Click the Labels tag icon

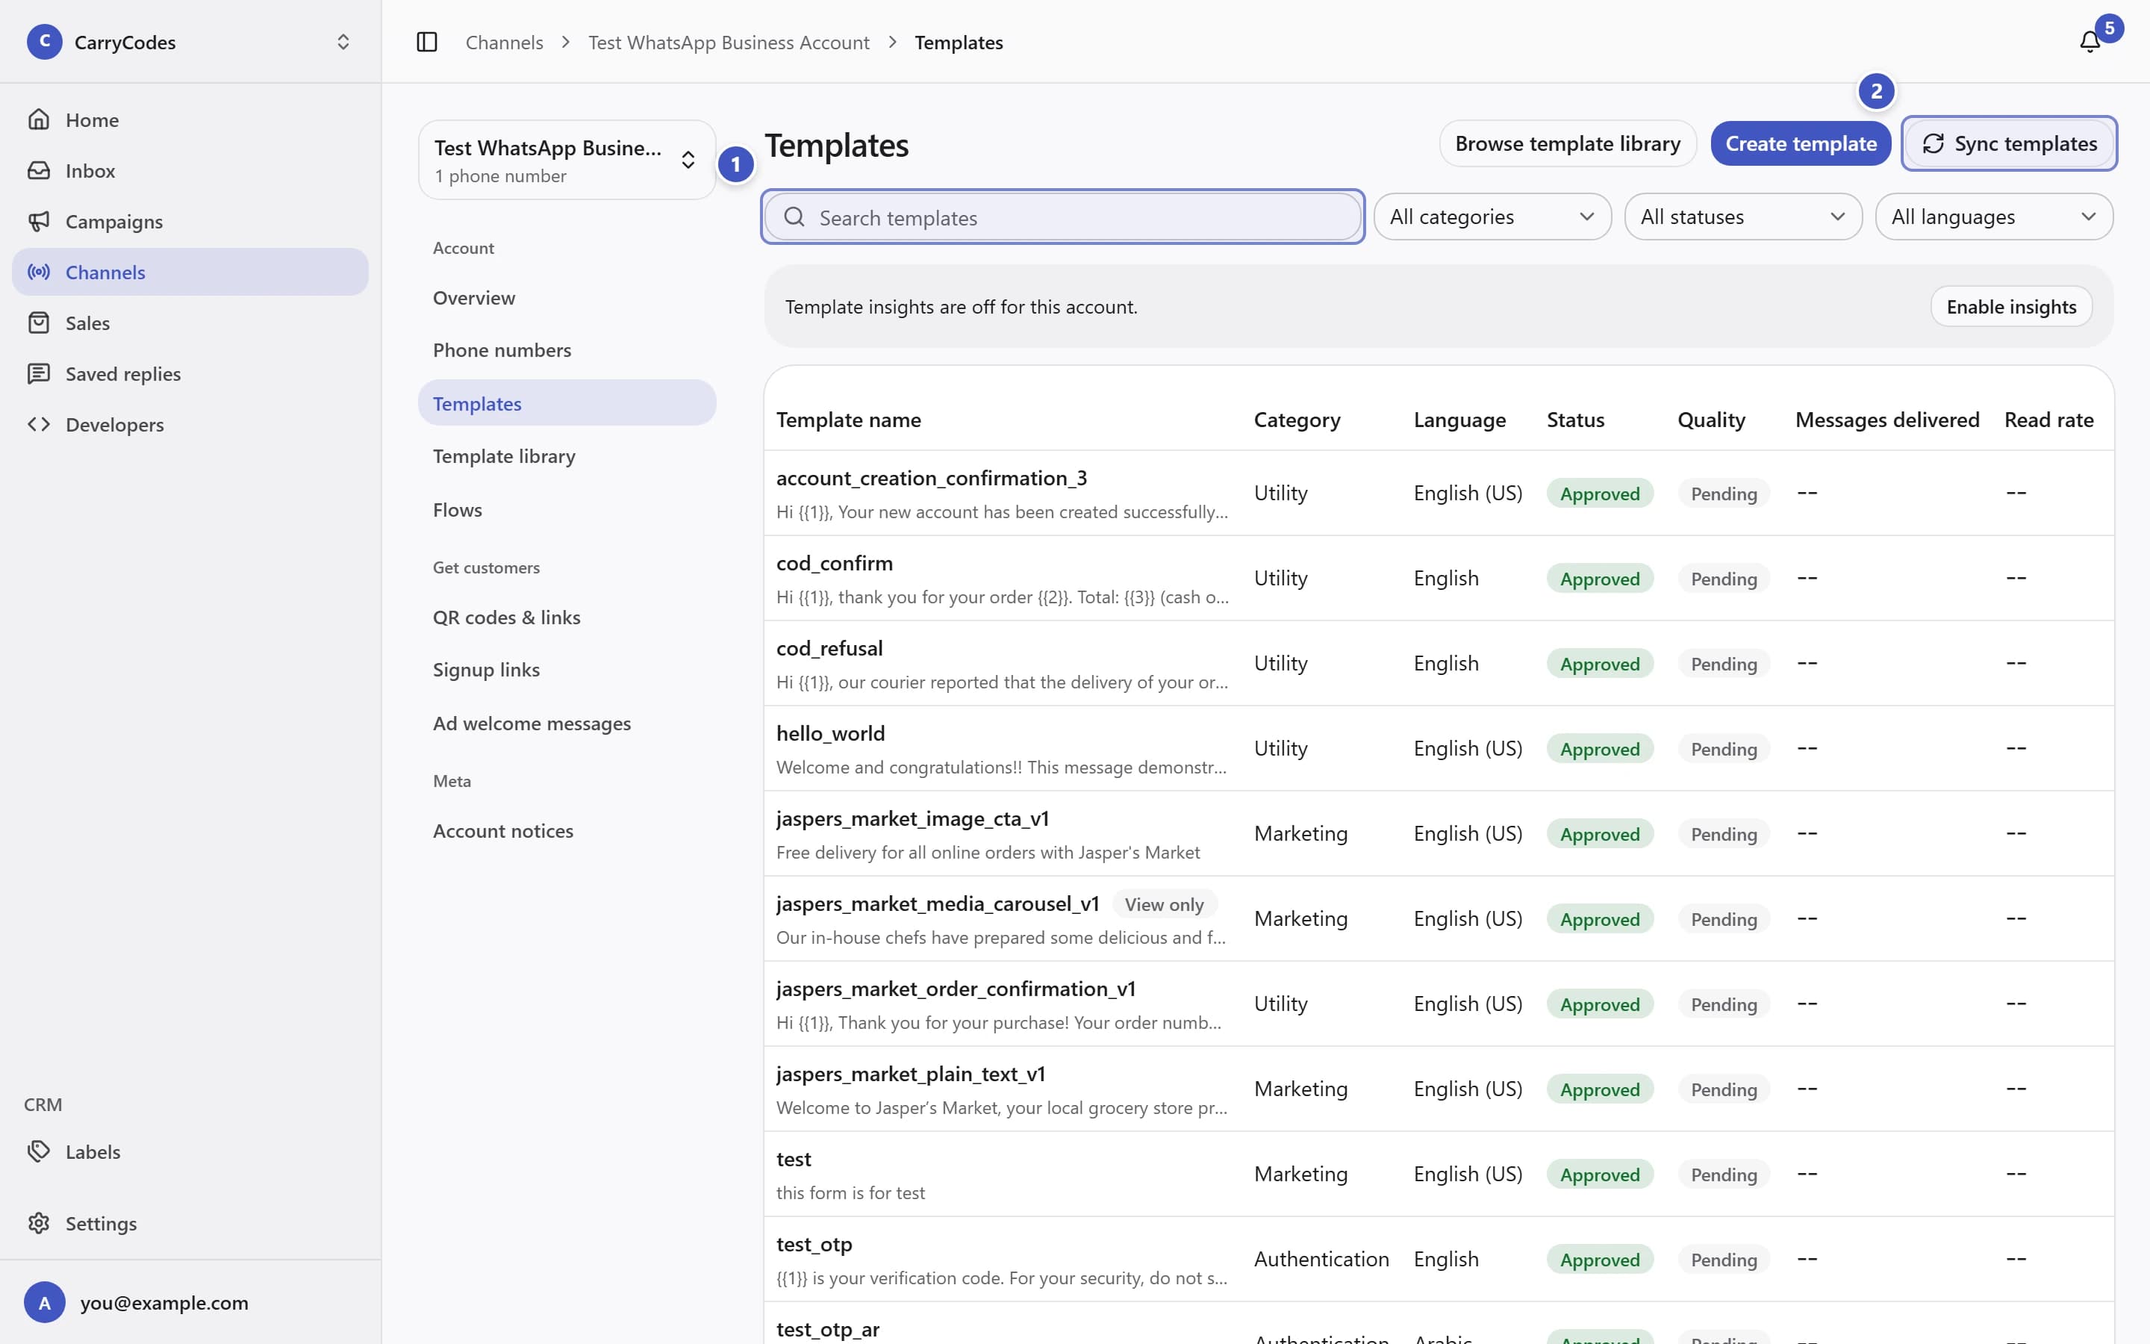coord(38,1150)
